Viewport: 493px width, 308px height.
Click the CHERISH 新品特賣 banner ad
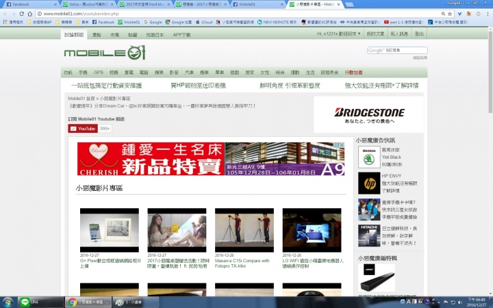point(211,159)
